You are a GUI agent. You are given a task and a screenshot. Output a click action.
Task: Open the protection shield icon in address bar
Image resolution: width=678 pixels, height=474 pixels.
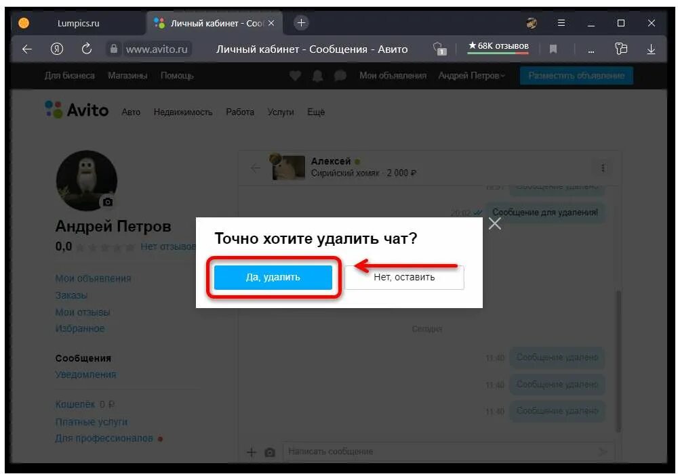click(440, 49)
